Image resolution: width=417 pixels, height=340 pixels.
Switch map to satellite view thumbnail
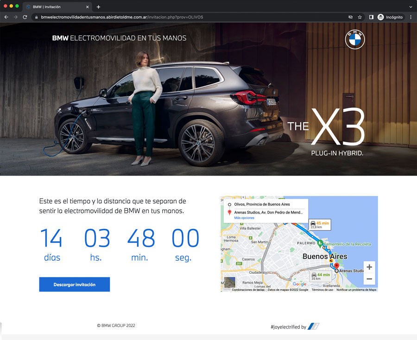pos(230,282)
